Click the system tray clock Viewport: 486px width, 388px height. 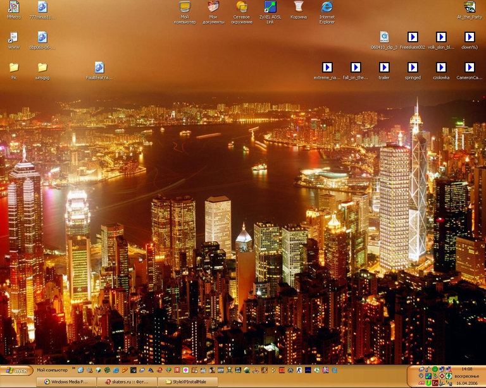click(467, 368)
